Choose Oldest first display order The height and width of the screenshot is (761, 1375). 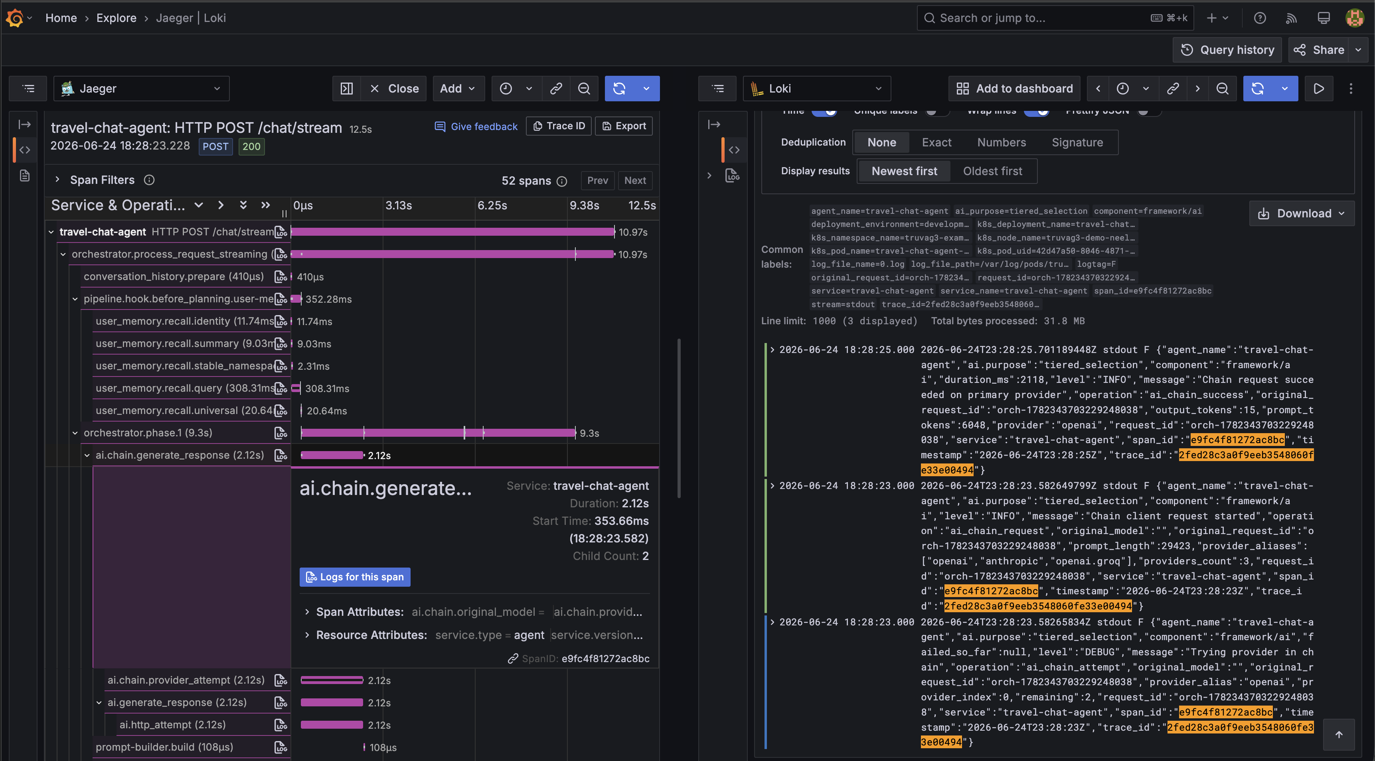992,172
